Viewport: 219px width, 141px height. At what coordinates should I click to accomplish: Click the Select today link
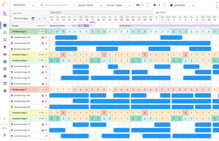(x=17, y=13)
